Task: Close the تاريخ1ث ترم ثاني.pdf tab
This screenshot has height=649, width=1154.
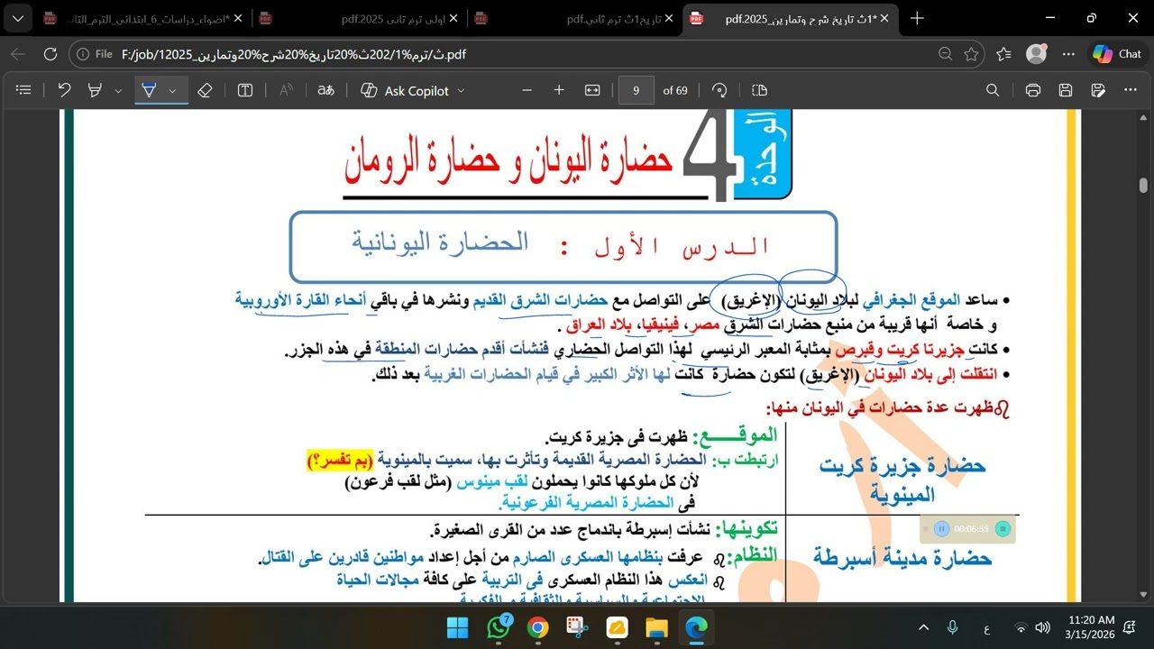Action: coord(669,18)
